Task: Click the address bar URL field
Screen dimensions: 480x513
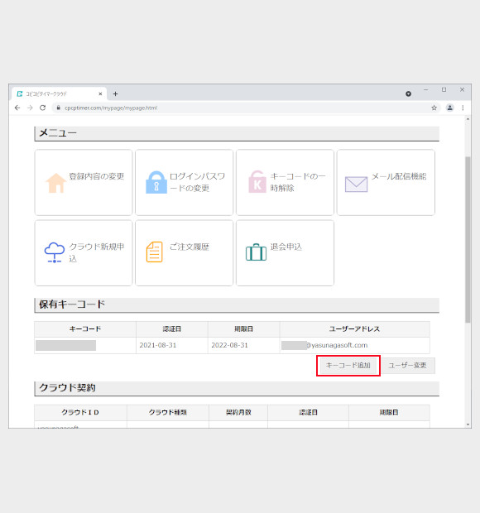Action: point(242,108)
